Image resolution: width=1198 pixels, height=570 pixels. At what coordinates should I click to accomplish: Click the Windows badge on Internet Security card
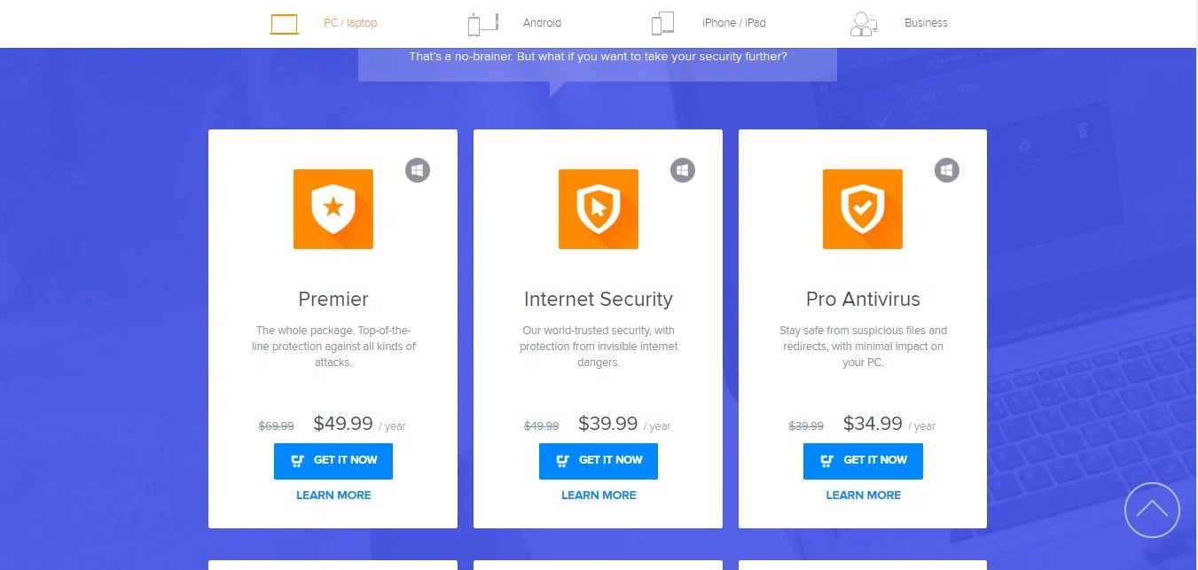[x=683, y=170]
